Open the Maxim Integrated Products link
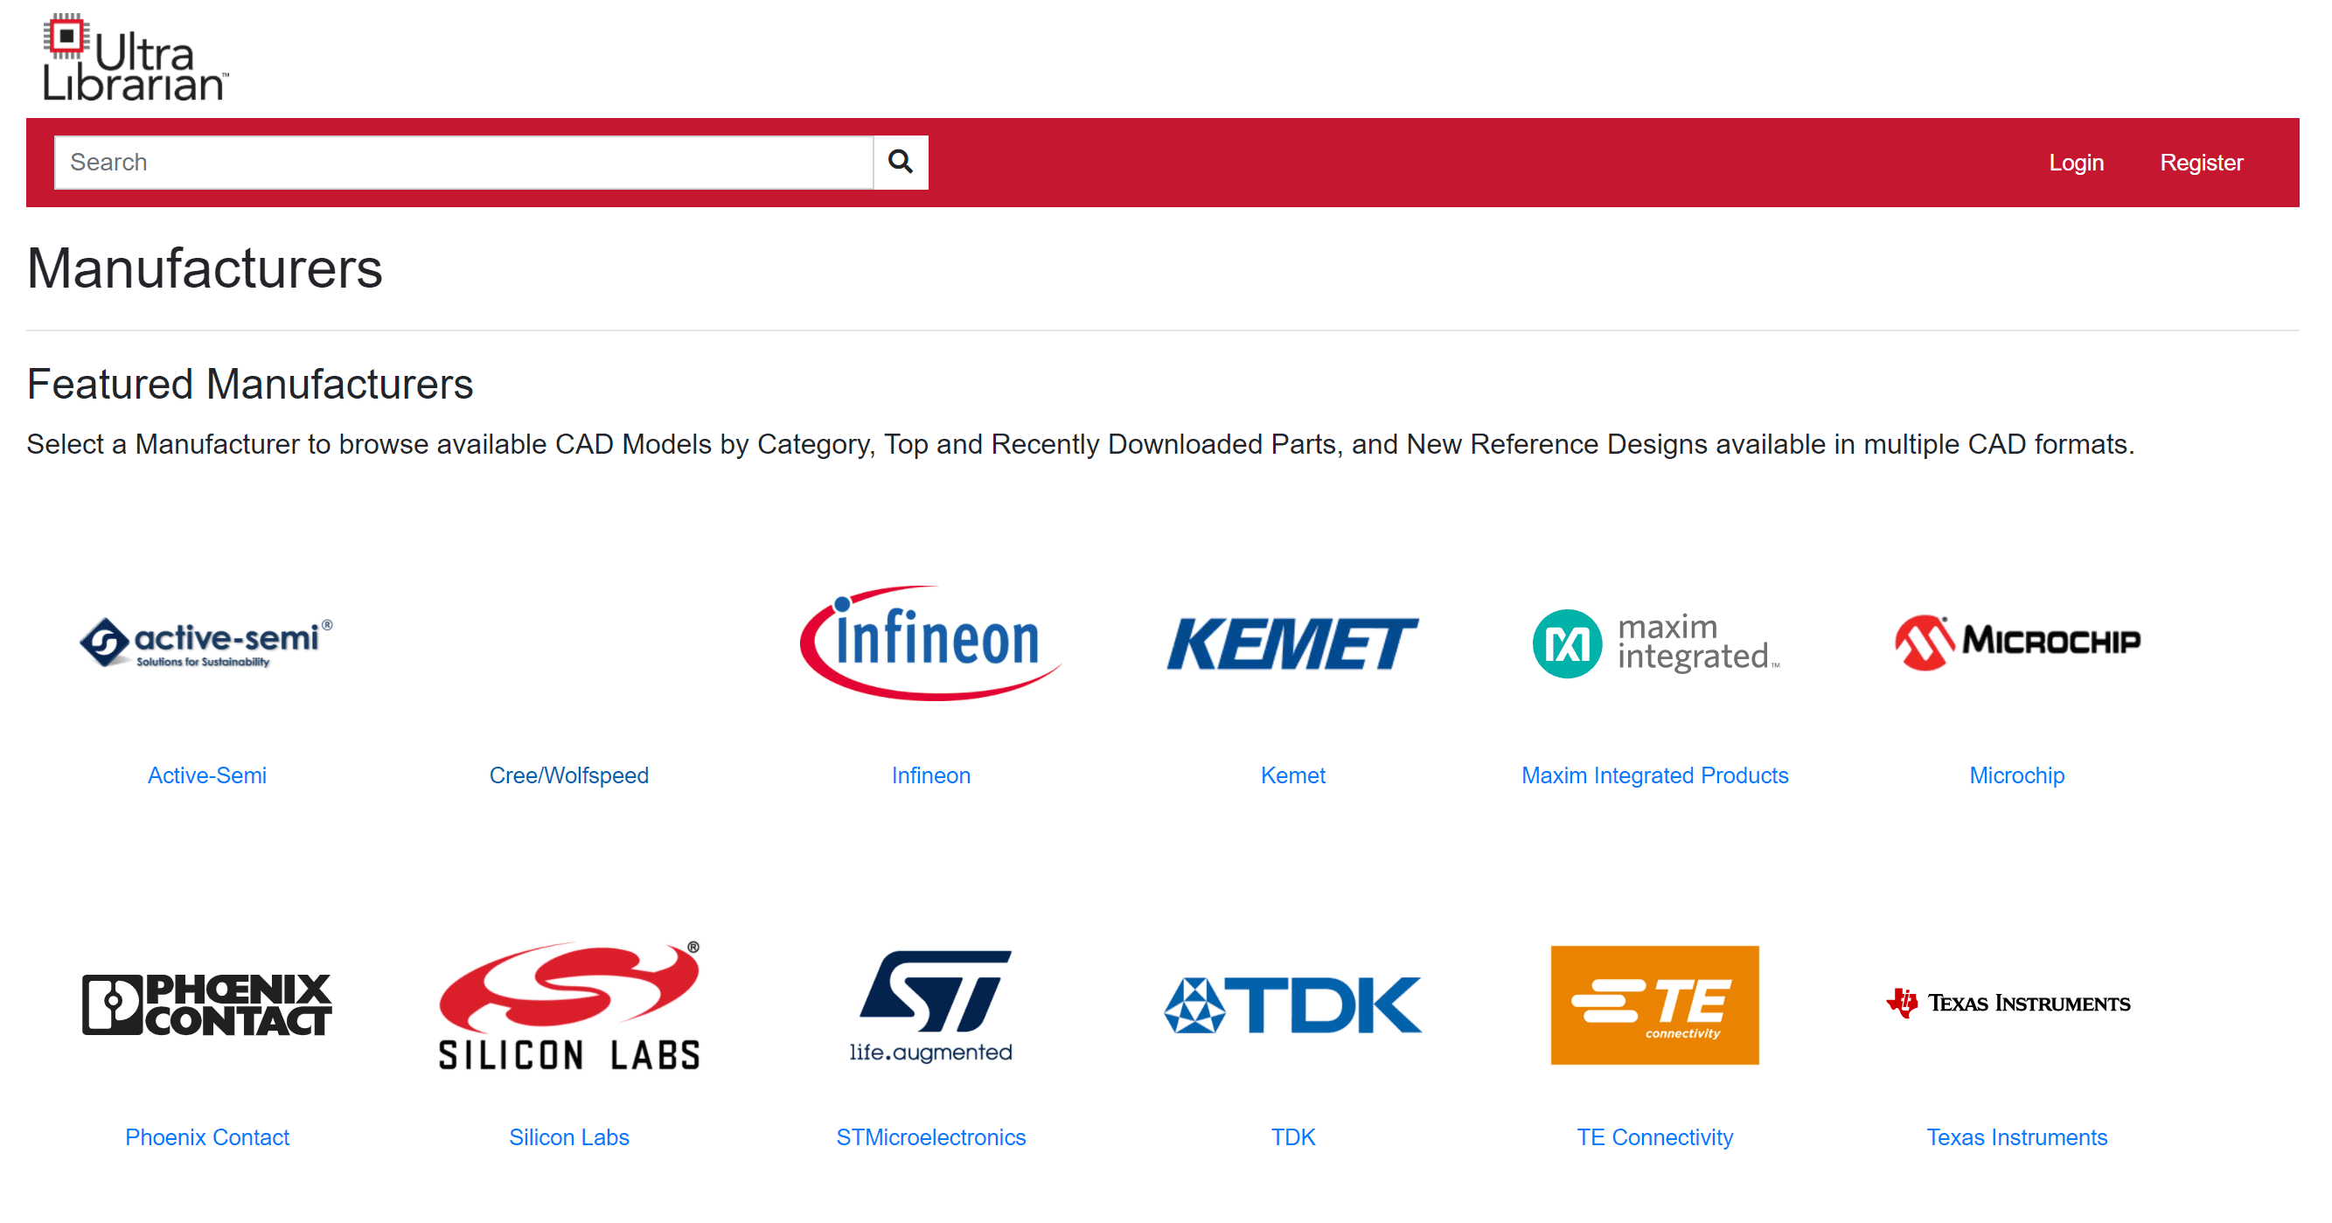Image resolution: width=2332 pixels, height=1223 pixels. click(1655, 775)
